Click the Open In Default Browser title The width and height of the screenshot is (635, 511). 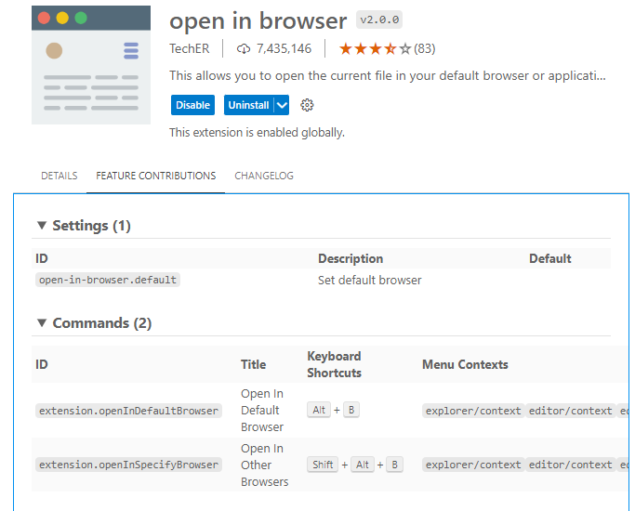click(262, 411)
